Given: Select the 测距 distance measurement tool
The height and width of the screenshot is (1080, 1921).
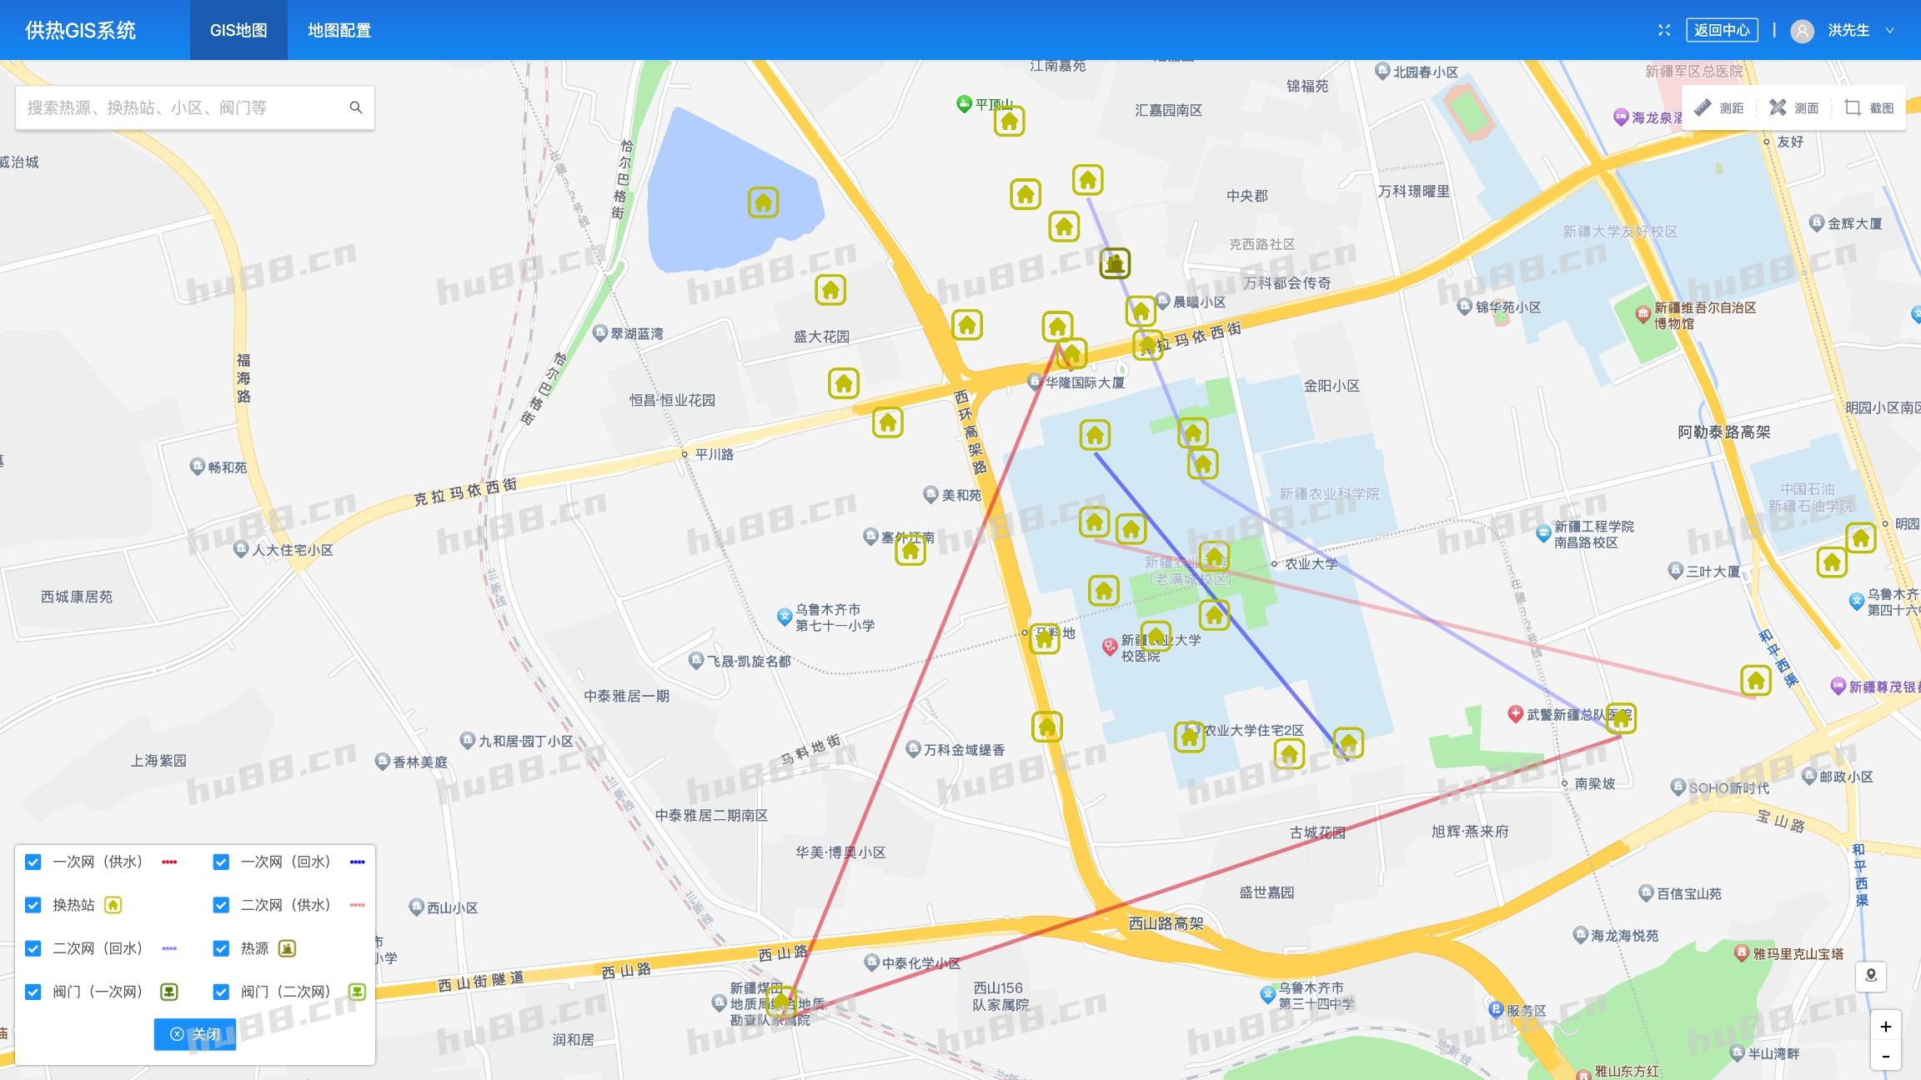Looking at the screenshot, I should (x=1720, y=107).
